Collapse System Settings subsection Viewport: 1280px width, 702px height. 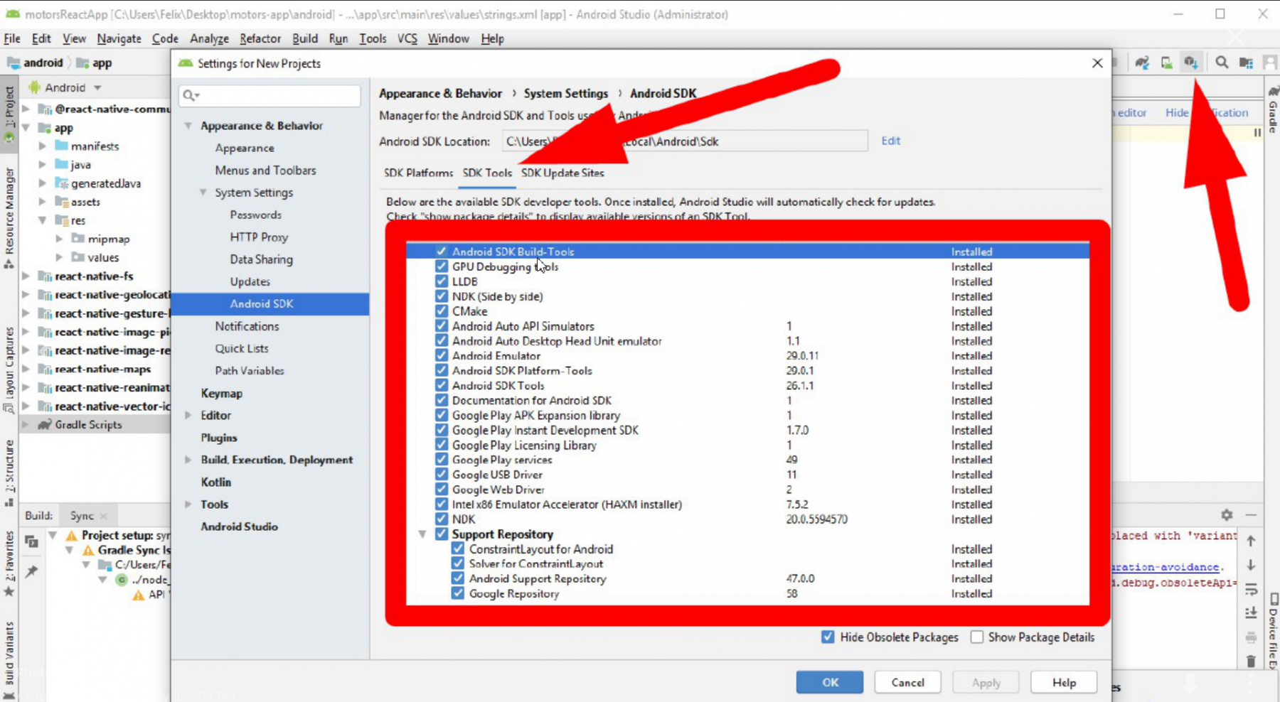pyautogui.click(x=203, y=193)
